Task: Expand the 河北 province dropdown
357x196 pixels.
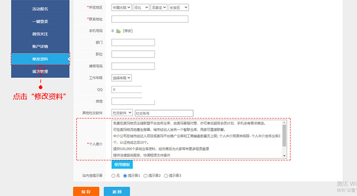Action: 141,8
